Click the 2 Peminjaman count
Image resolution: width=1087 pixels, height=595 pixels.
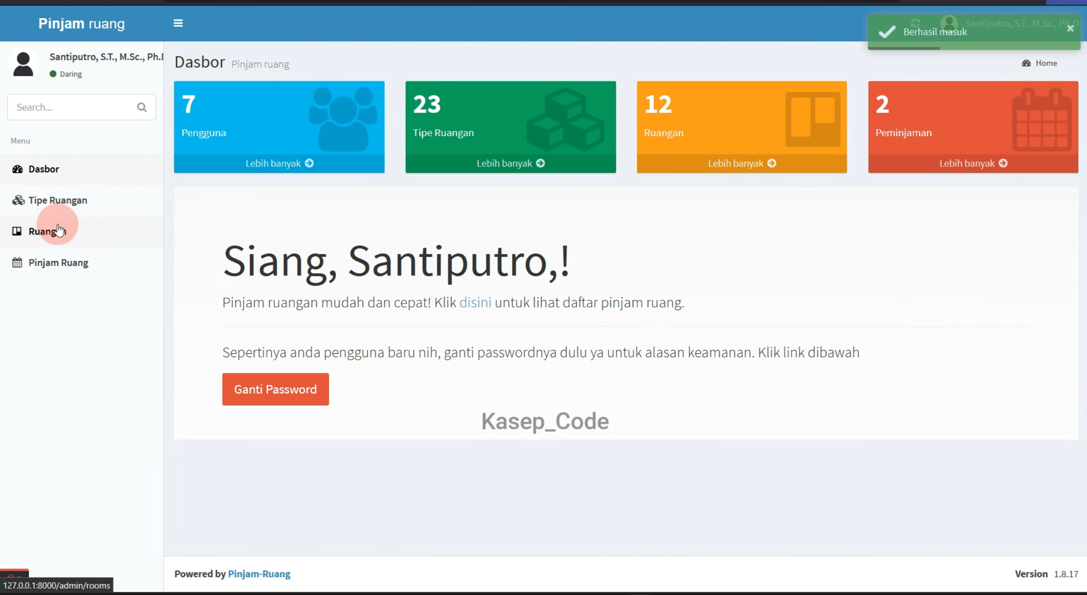pos(882,104)
